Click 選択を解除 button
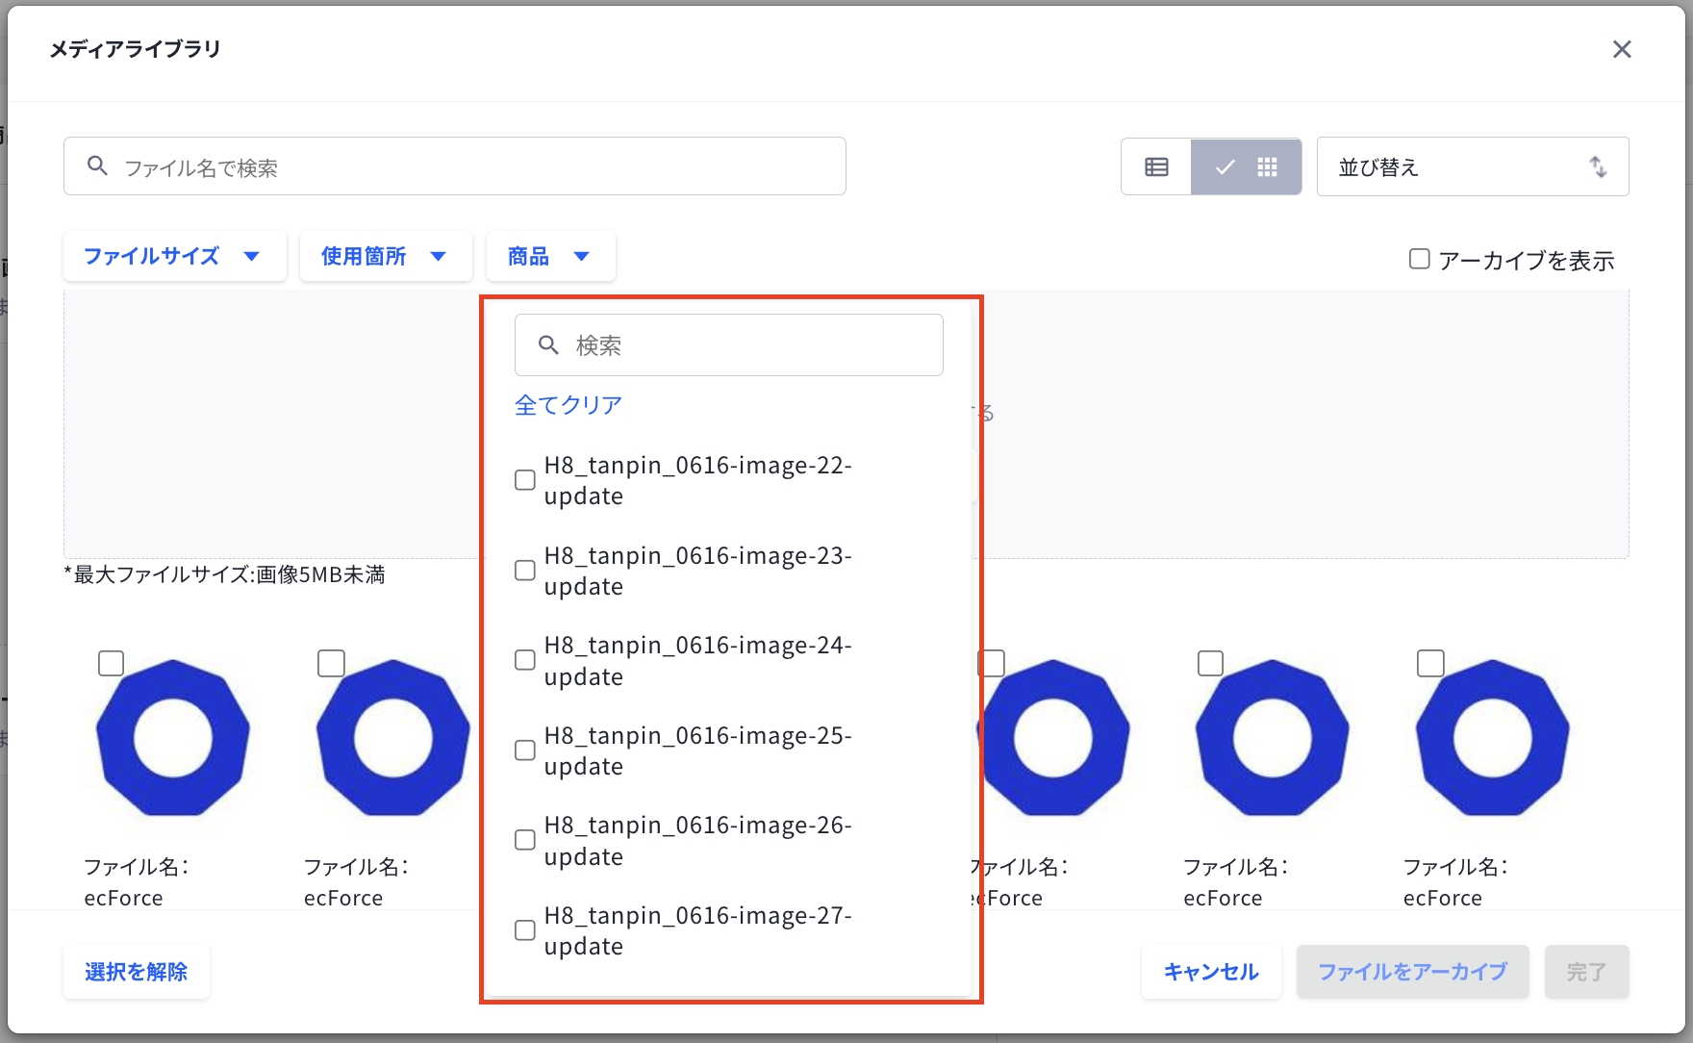1693x1043 pixels. pos(137,972)
